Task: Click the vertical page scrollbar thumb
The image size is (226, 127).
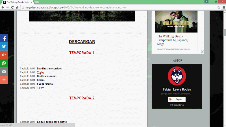Action: tap(225, 32)
